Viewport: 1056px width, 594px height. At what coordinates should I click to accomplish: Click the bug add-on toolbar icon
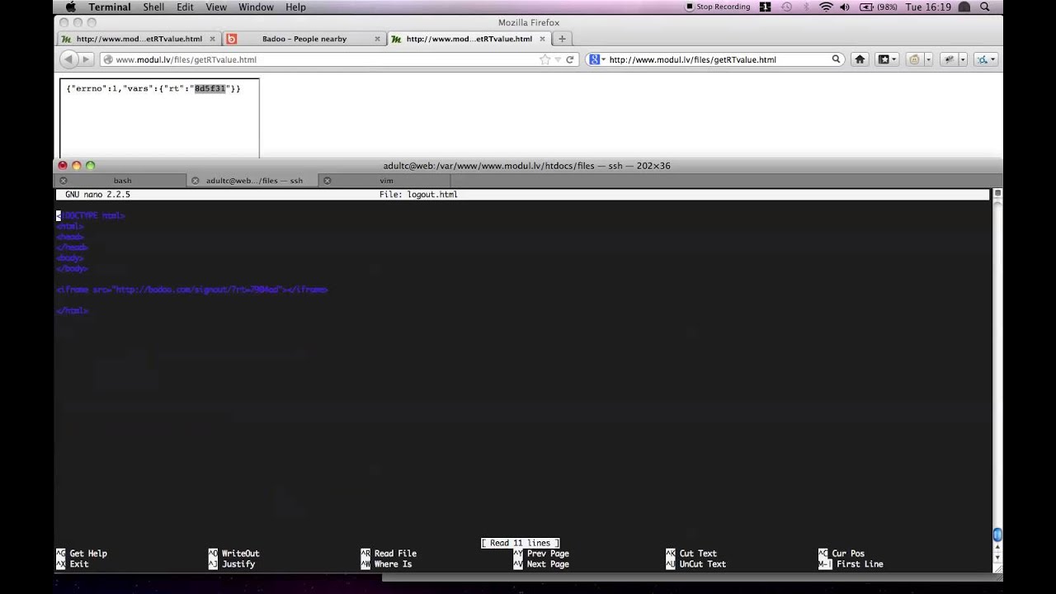949,59
